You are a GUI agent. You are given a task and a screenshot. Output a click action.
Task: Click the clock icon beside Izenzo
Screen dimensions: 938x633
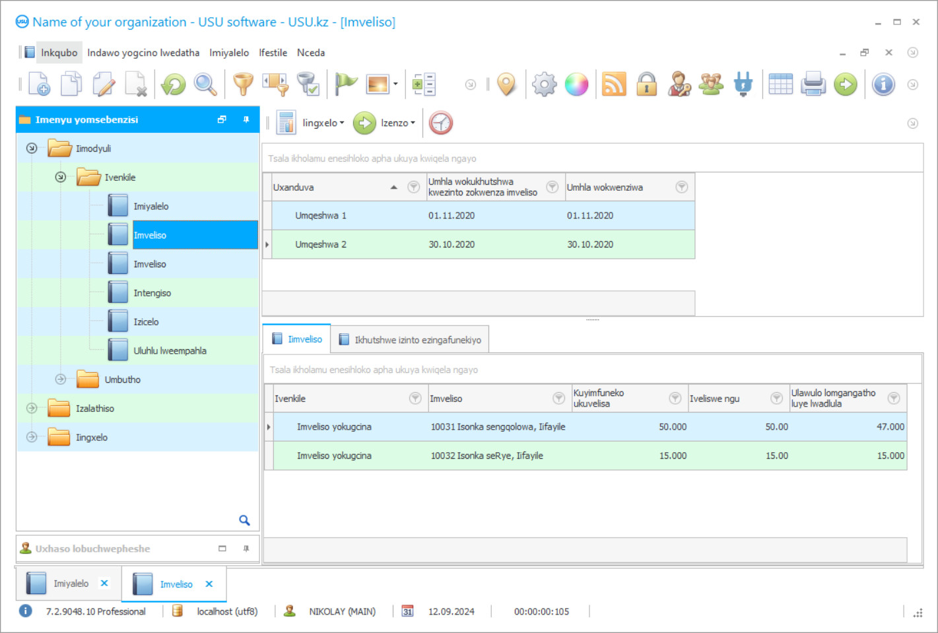coord(441,123)
